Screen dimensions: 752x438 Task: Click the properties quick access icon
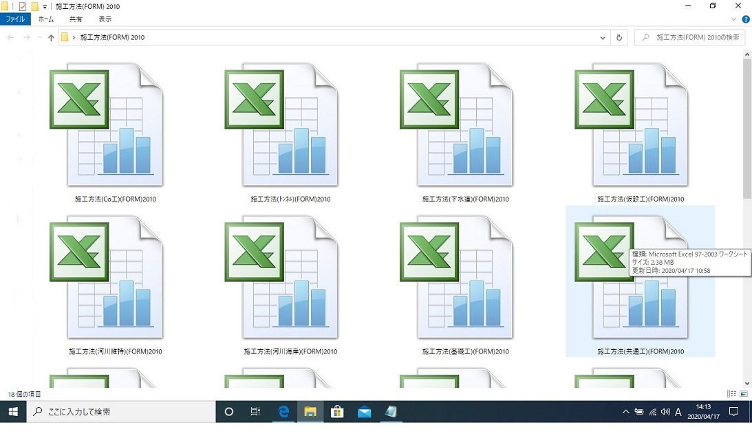(22, 6)
